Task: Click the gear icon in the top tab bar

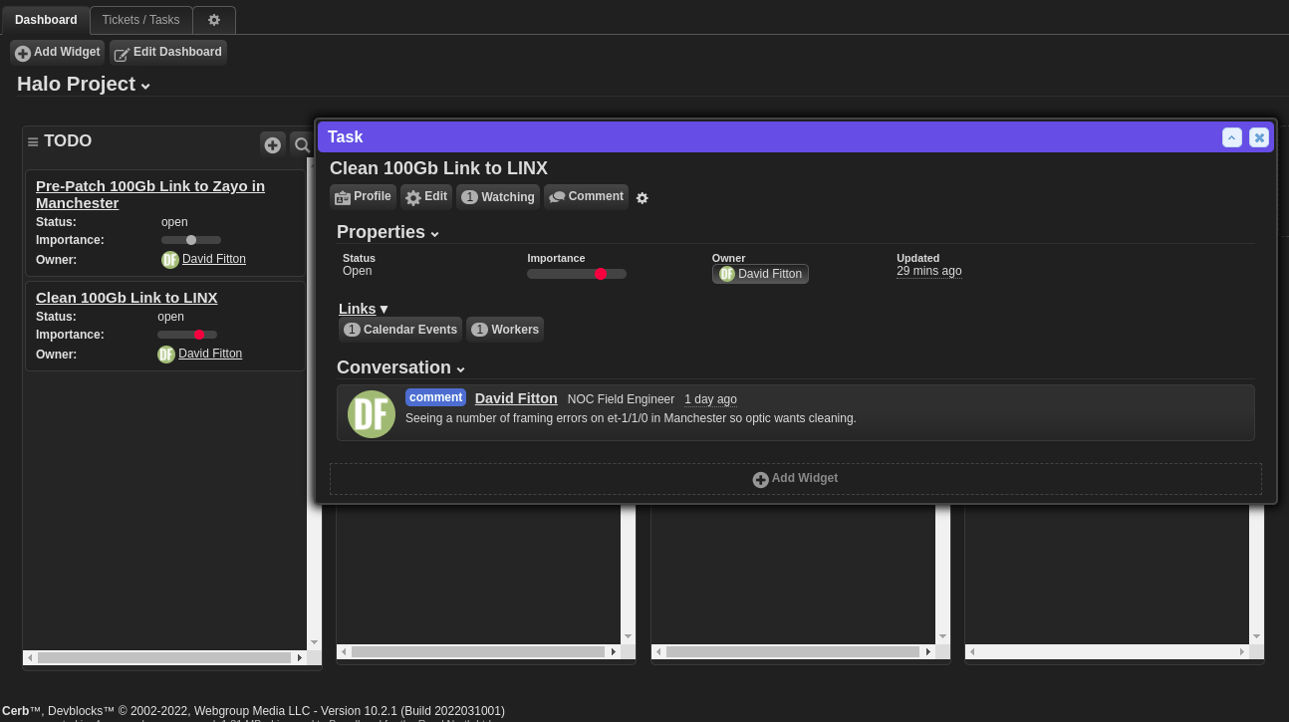Action: (x=213, y=20)
